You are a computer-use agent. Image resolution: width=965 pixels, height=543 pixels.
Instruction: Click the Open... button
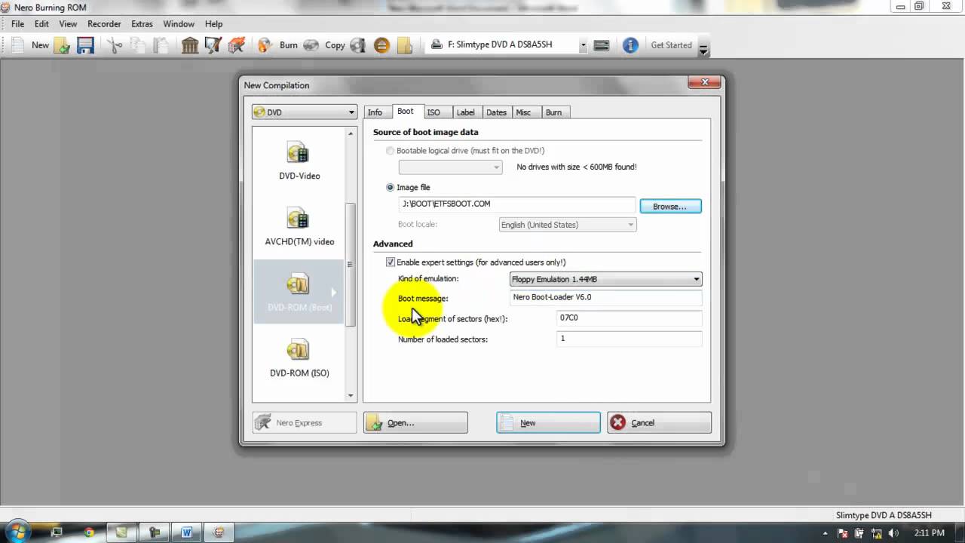(415, 422)
